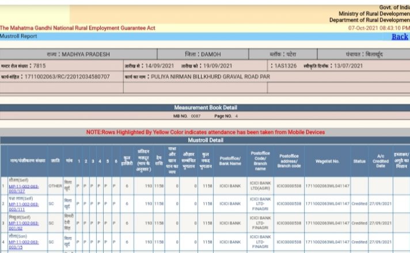Click the code 1AS1326

point(286,66)
